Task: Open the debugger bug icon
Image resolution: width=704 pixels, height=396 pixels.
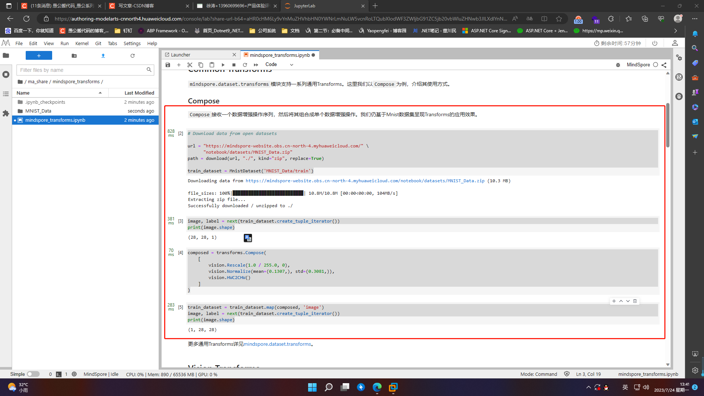Action: (x=618, y=65)
